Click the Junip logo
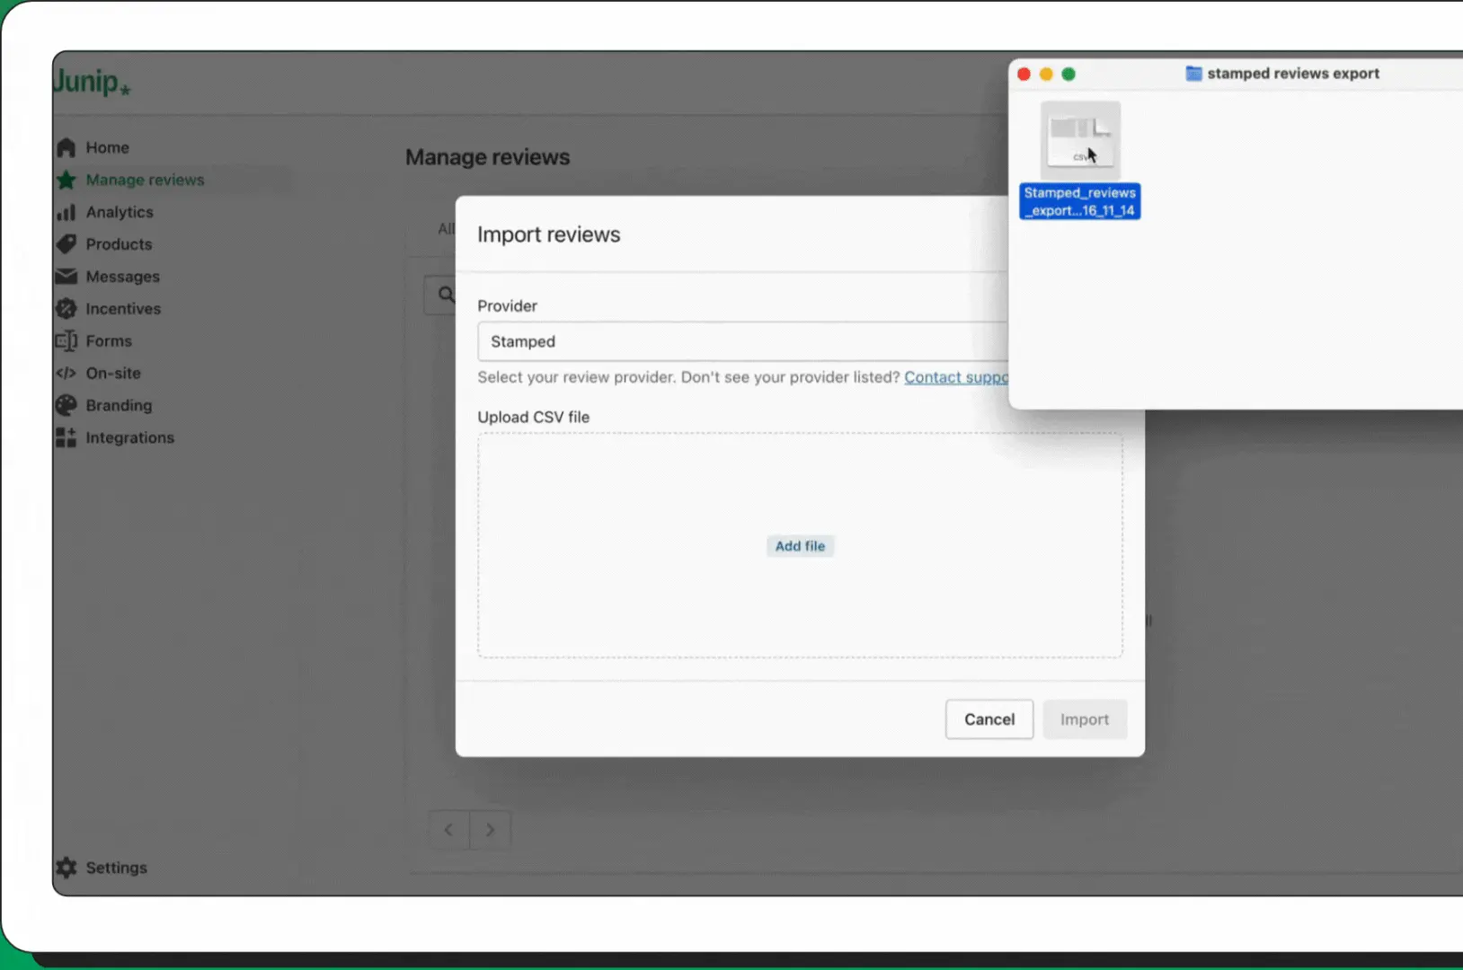This screenshot has height=970, width=1463. [x=92, y=82]
